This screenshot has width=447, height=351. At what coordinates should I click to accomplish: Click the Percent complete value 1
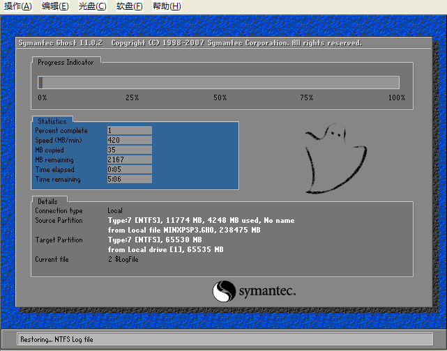pyautogui.click(x=130, y=130)
